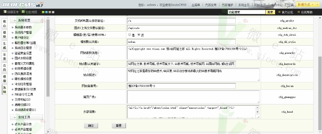Open 系统日志管理 in the sidebar
This screenshot has width=322, height=134.
click(23, 48)
